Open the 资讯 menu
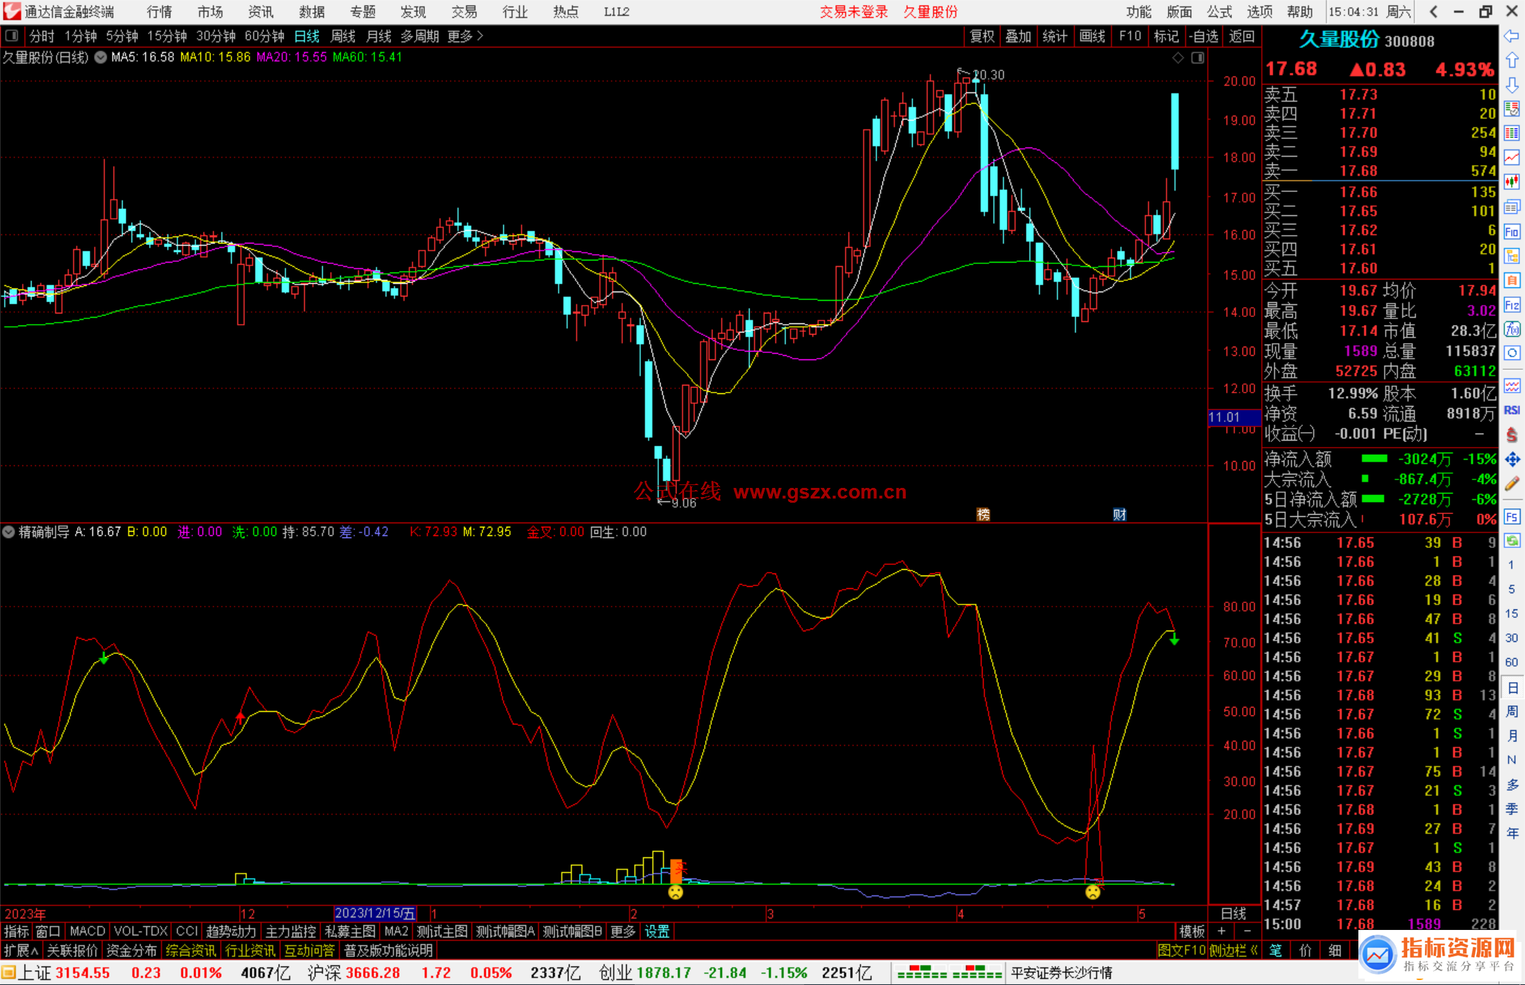1525x985 pixels. [261, 12]
